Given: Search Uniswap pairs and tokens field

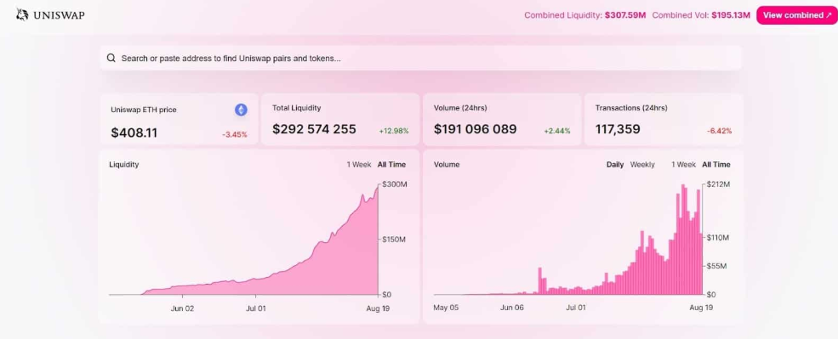Looking at the screenshot, I should (x=420, y=58).
